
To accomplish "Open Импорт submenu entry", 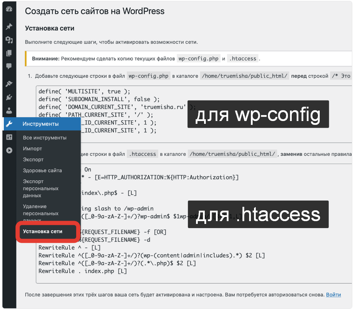I will click(32, 149).
